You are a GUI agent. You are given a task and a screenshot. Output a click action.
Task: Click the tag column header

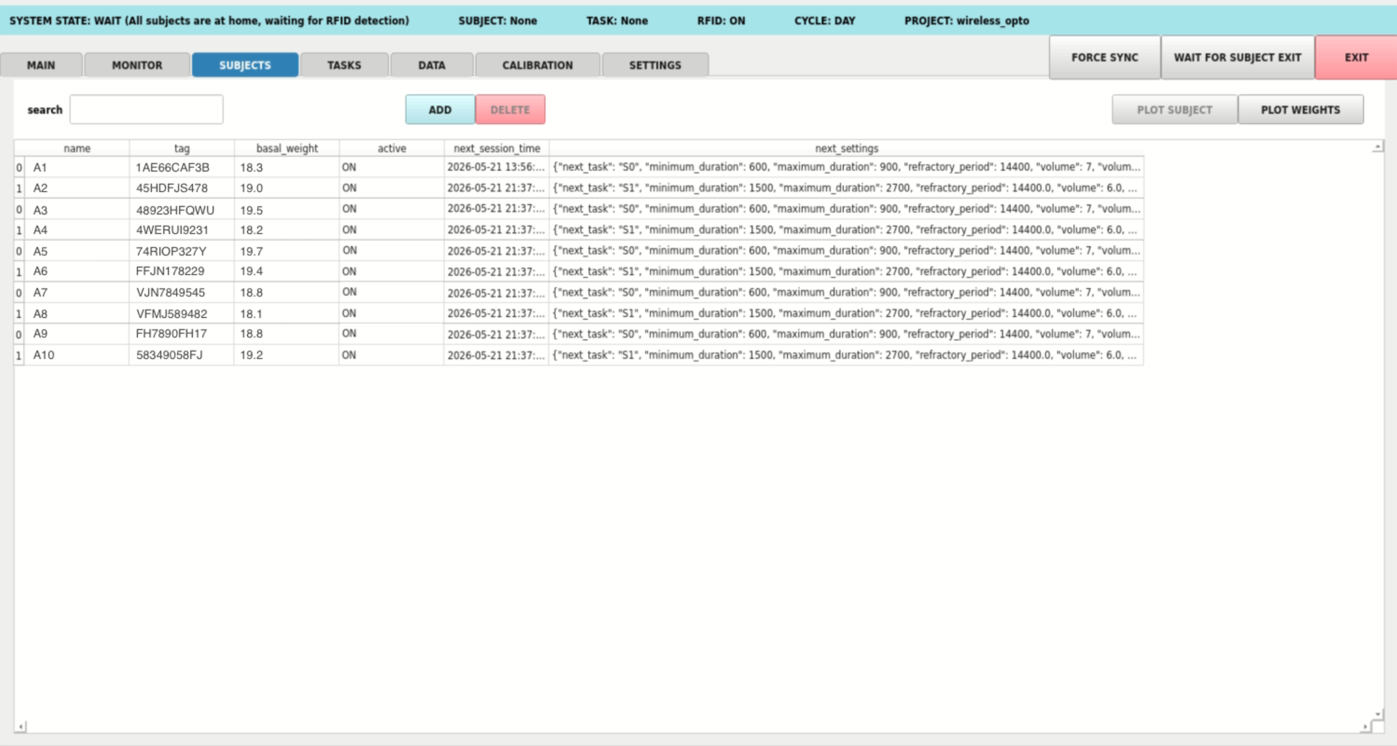[182, 148]
